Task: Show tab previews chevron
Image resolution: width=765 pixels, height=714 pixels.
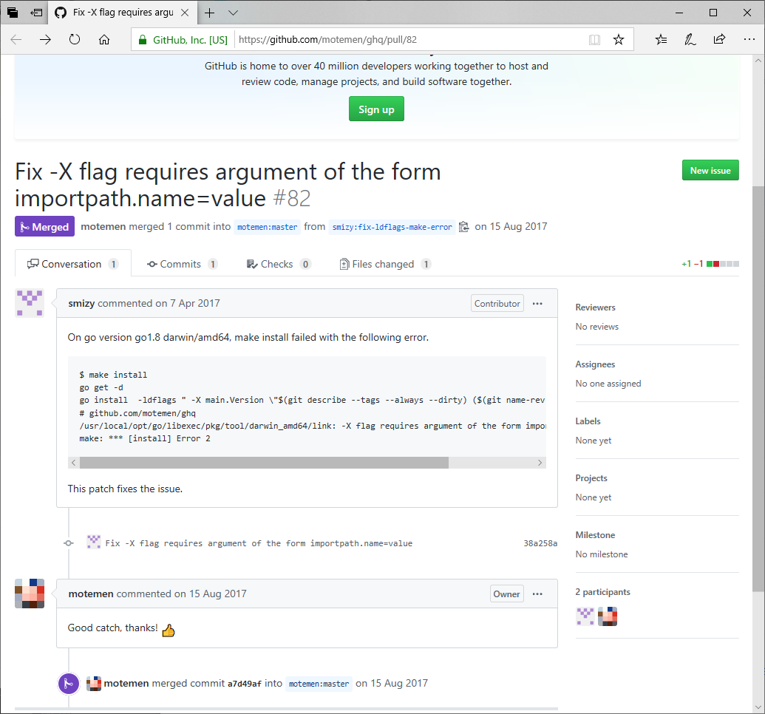Action: click(234, 13)
